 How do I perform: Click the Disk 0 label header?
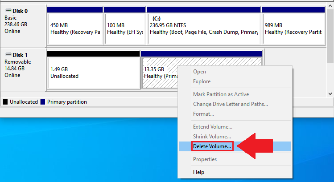click(x=20, y=11)
